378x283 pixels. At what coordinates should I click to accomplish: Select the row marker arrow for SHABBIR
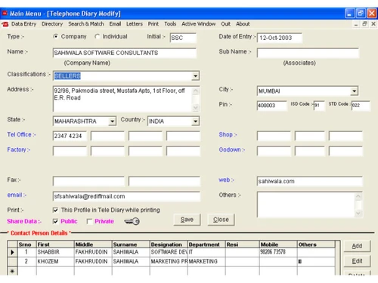12,252
